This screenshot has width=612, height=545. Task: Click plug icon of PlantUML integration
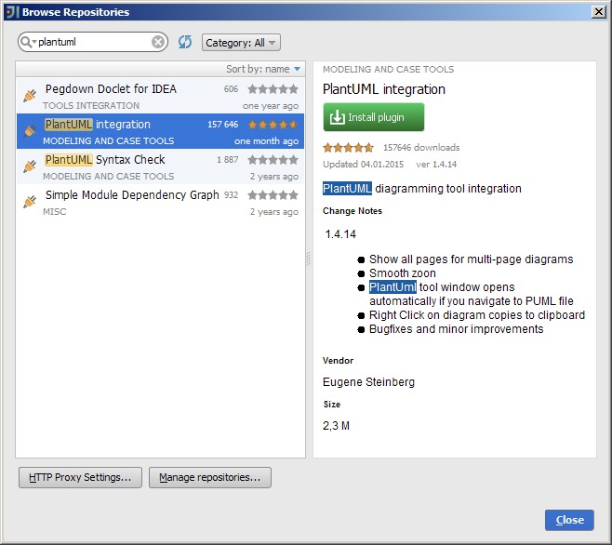point(30,131)
